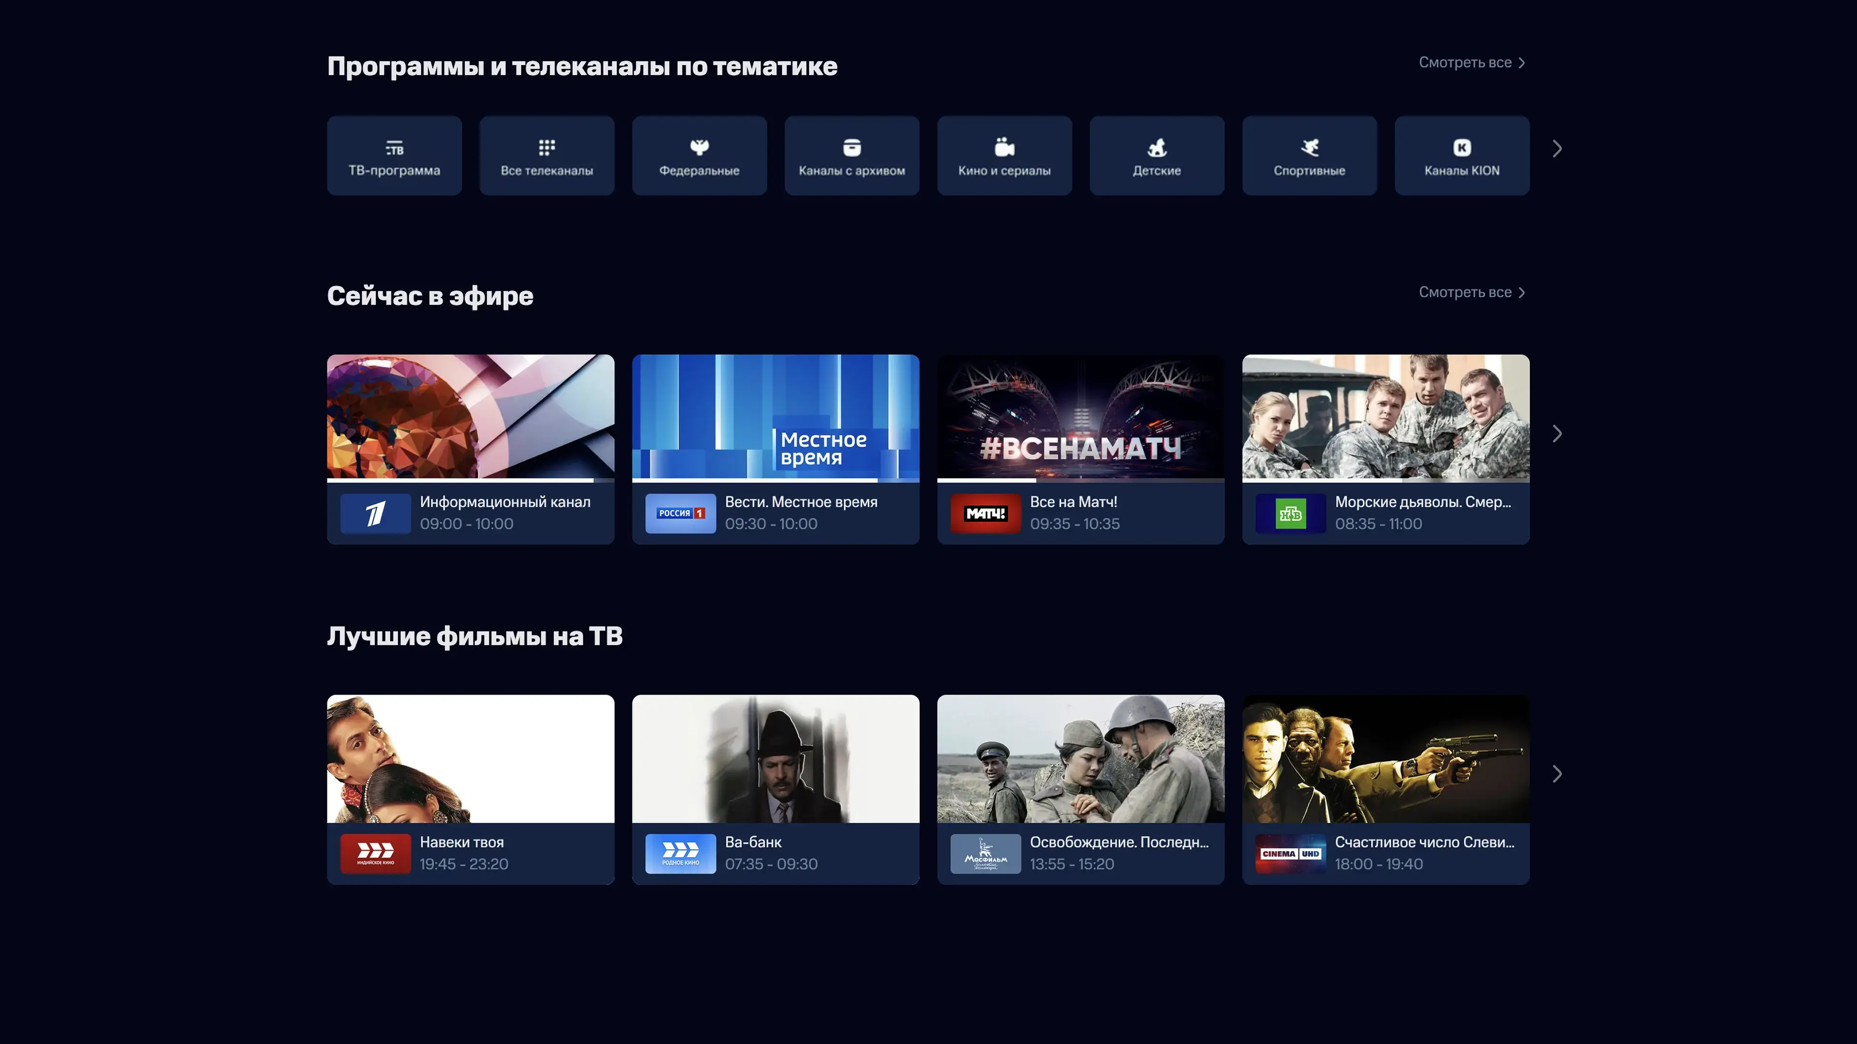Open the Ва-банк movie thumbnail

775,758
